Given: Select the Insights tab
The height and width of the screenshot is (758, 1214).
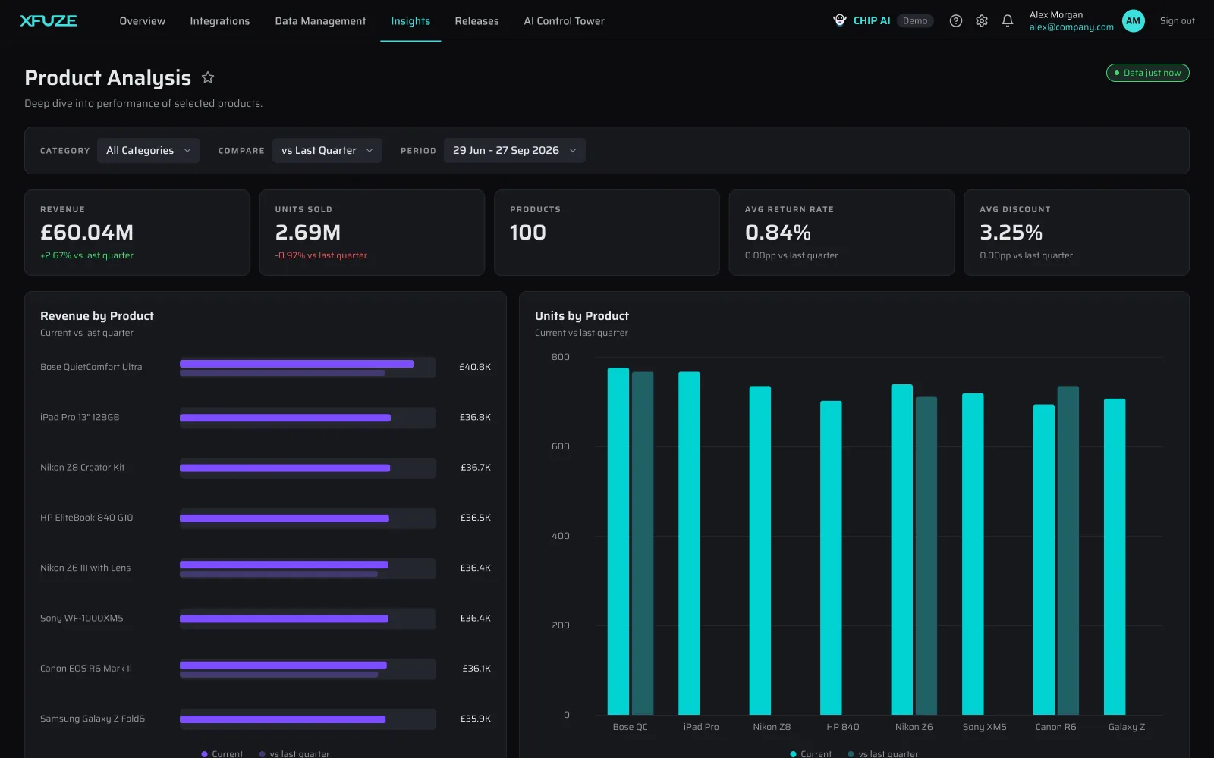Looking at the screenshot, I should click(410, 21).
